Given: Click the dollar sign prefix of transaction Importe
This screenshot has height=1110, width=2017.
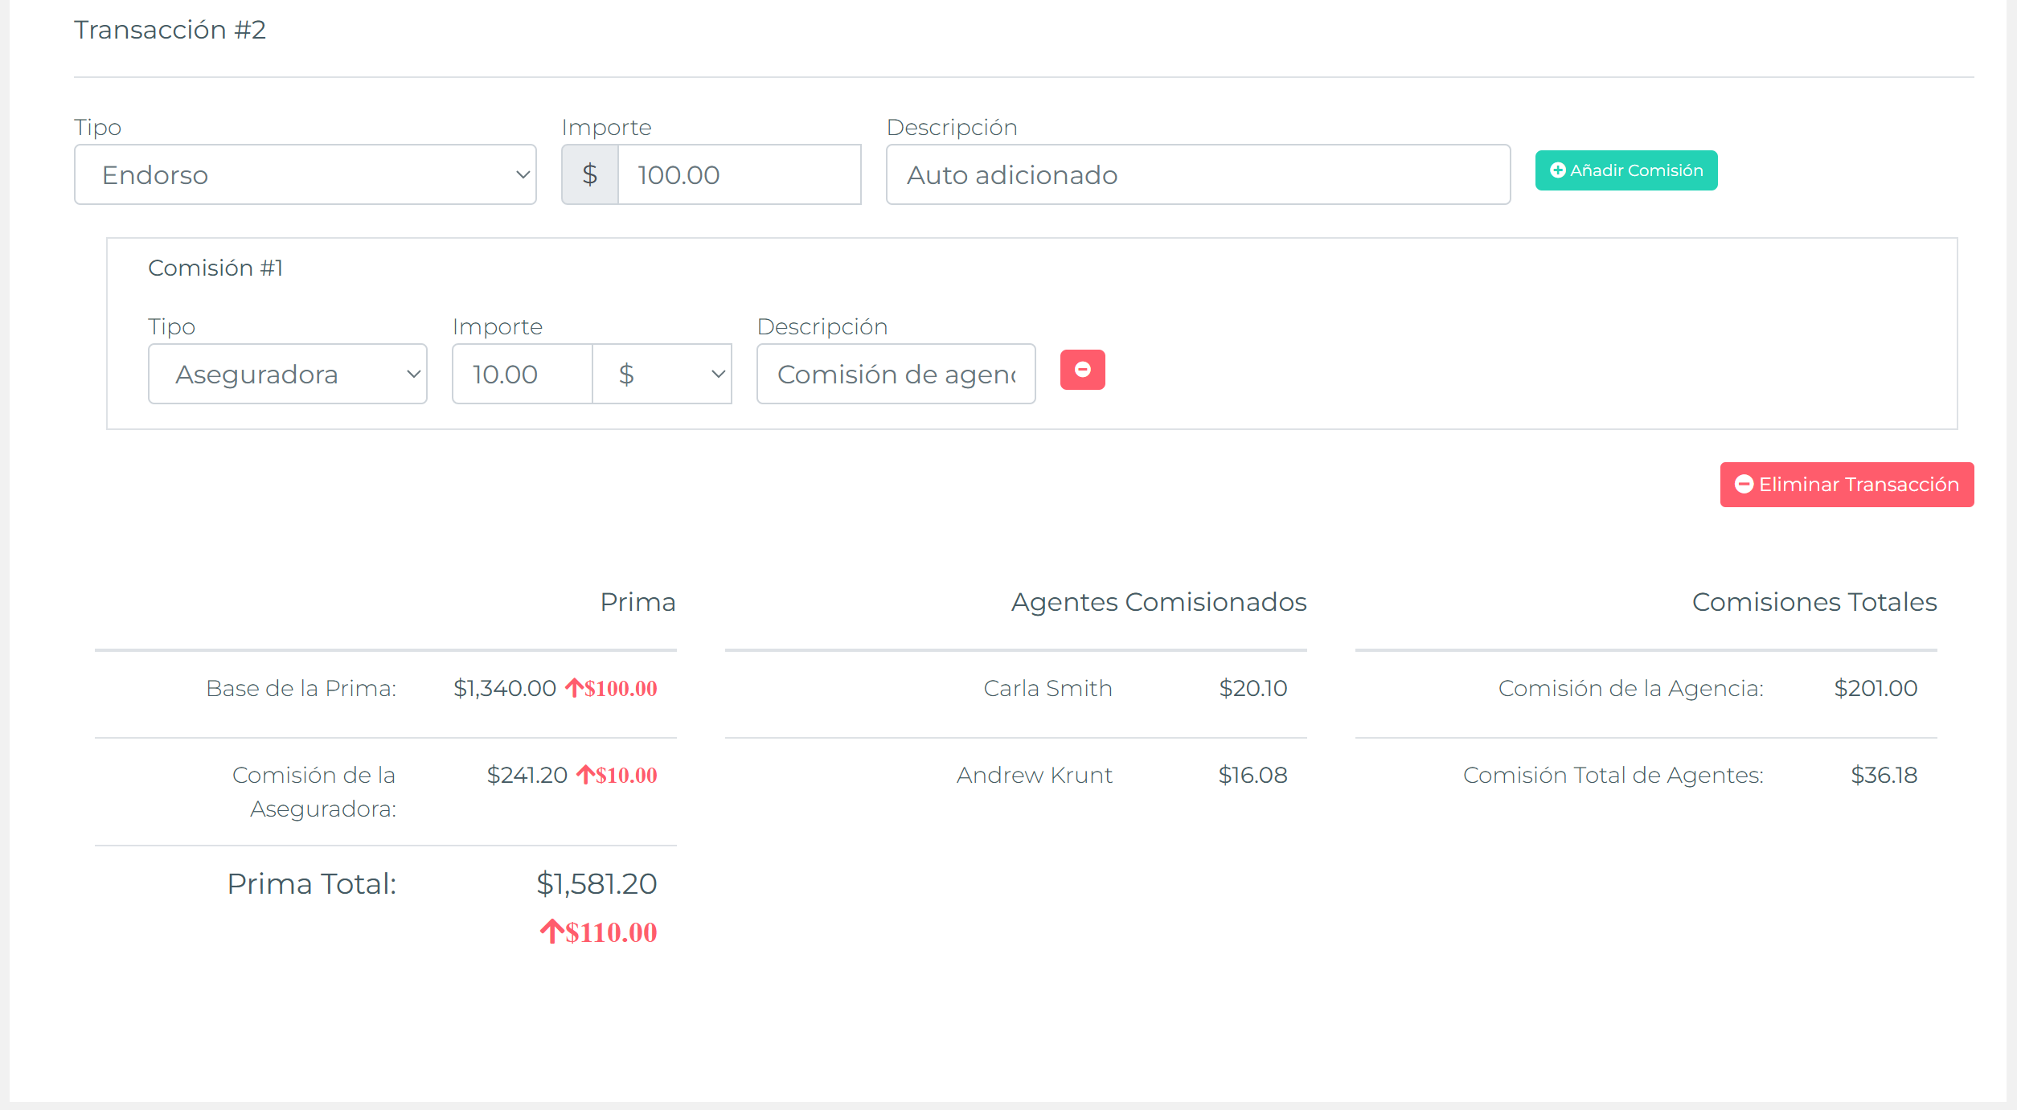Looking at the screenshot, I should (x=589, y=175).
